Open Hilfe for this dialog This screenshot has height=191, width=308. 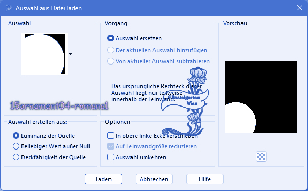coord(205,179)
